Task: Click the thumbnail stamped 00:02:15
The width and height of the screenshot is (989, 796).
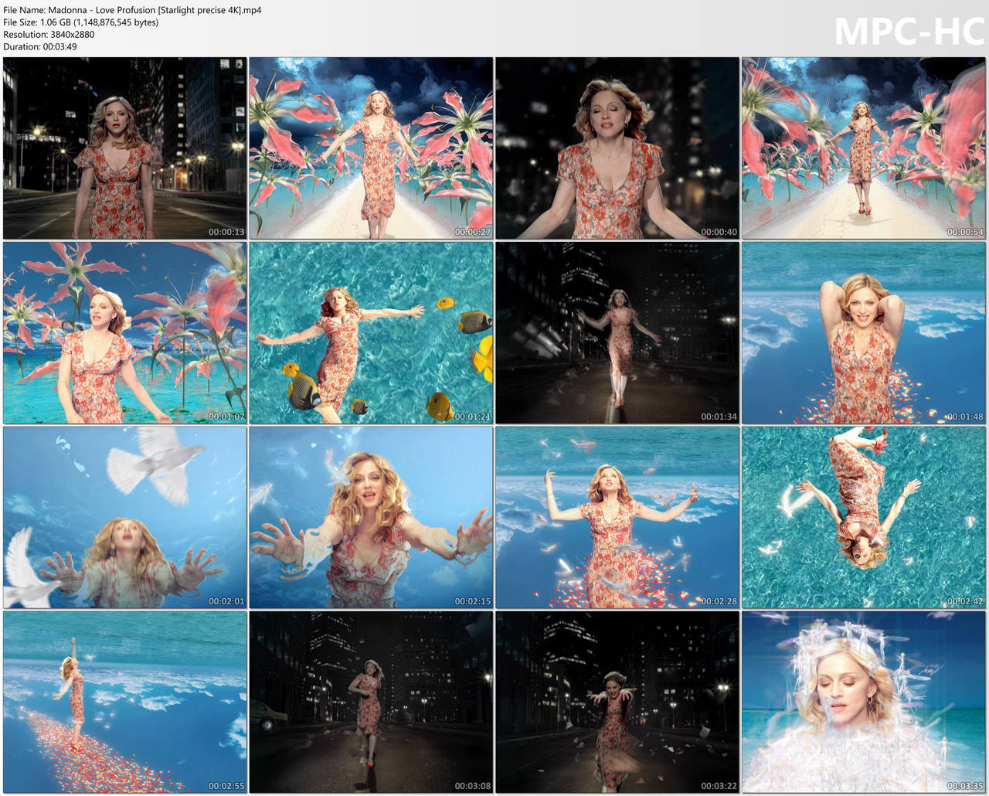Action: pyautogui.click(x=371, y=517)
